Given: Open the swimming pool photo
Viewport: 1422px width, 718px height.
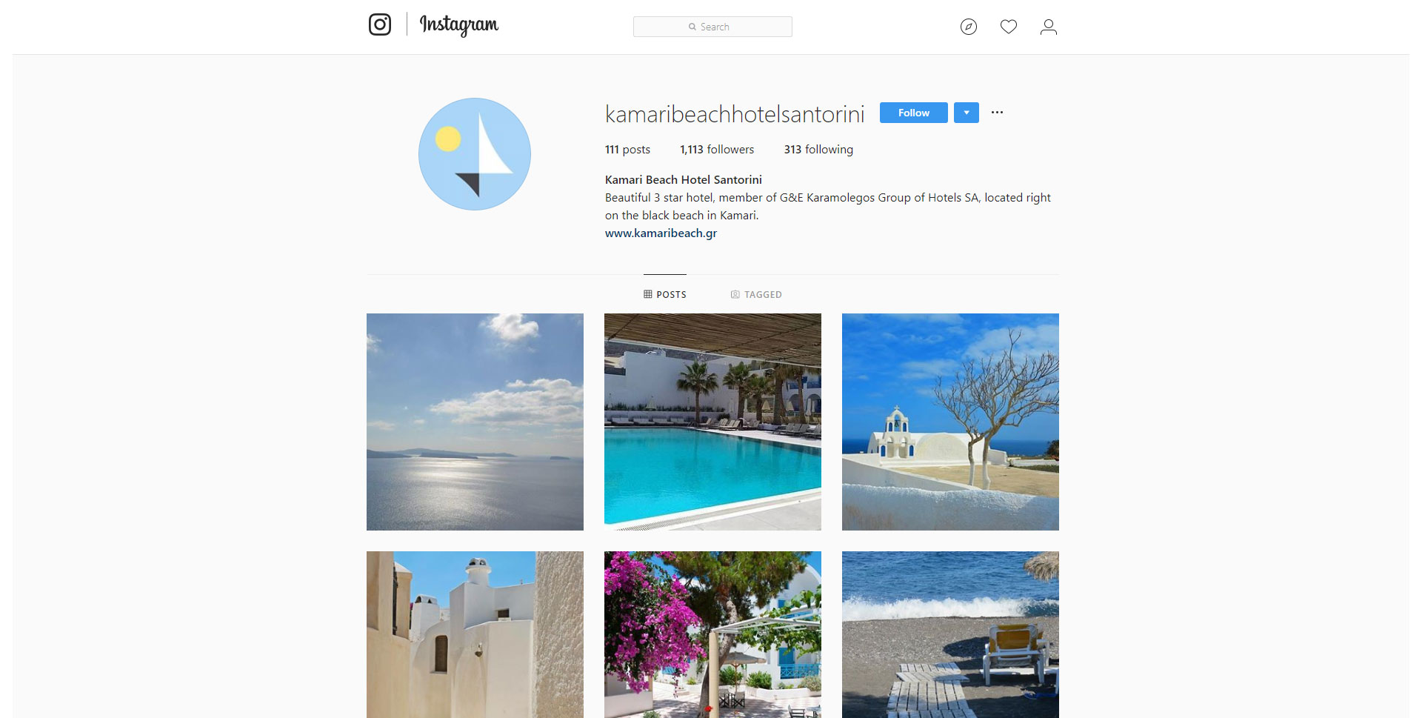Looking at the screenshot, I should click(x=712, y=422).
